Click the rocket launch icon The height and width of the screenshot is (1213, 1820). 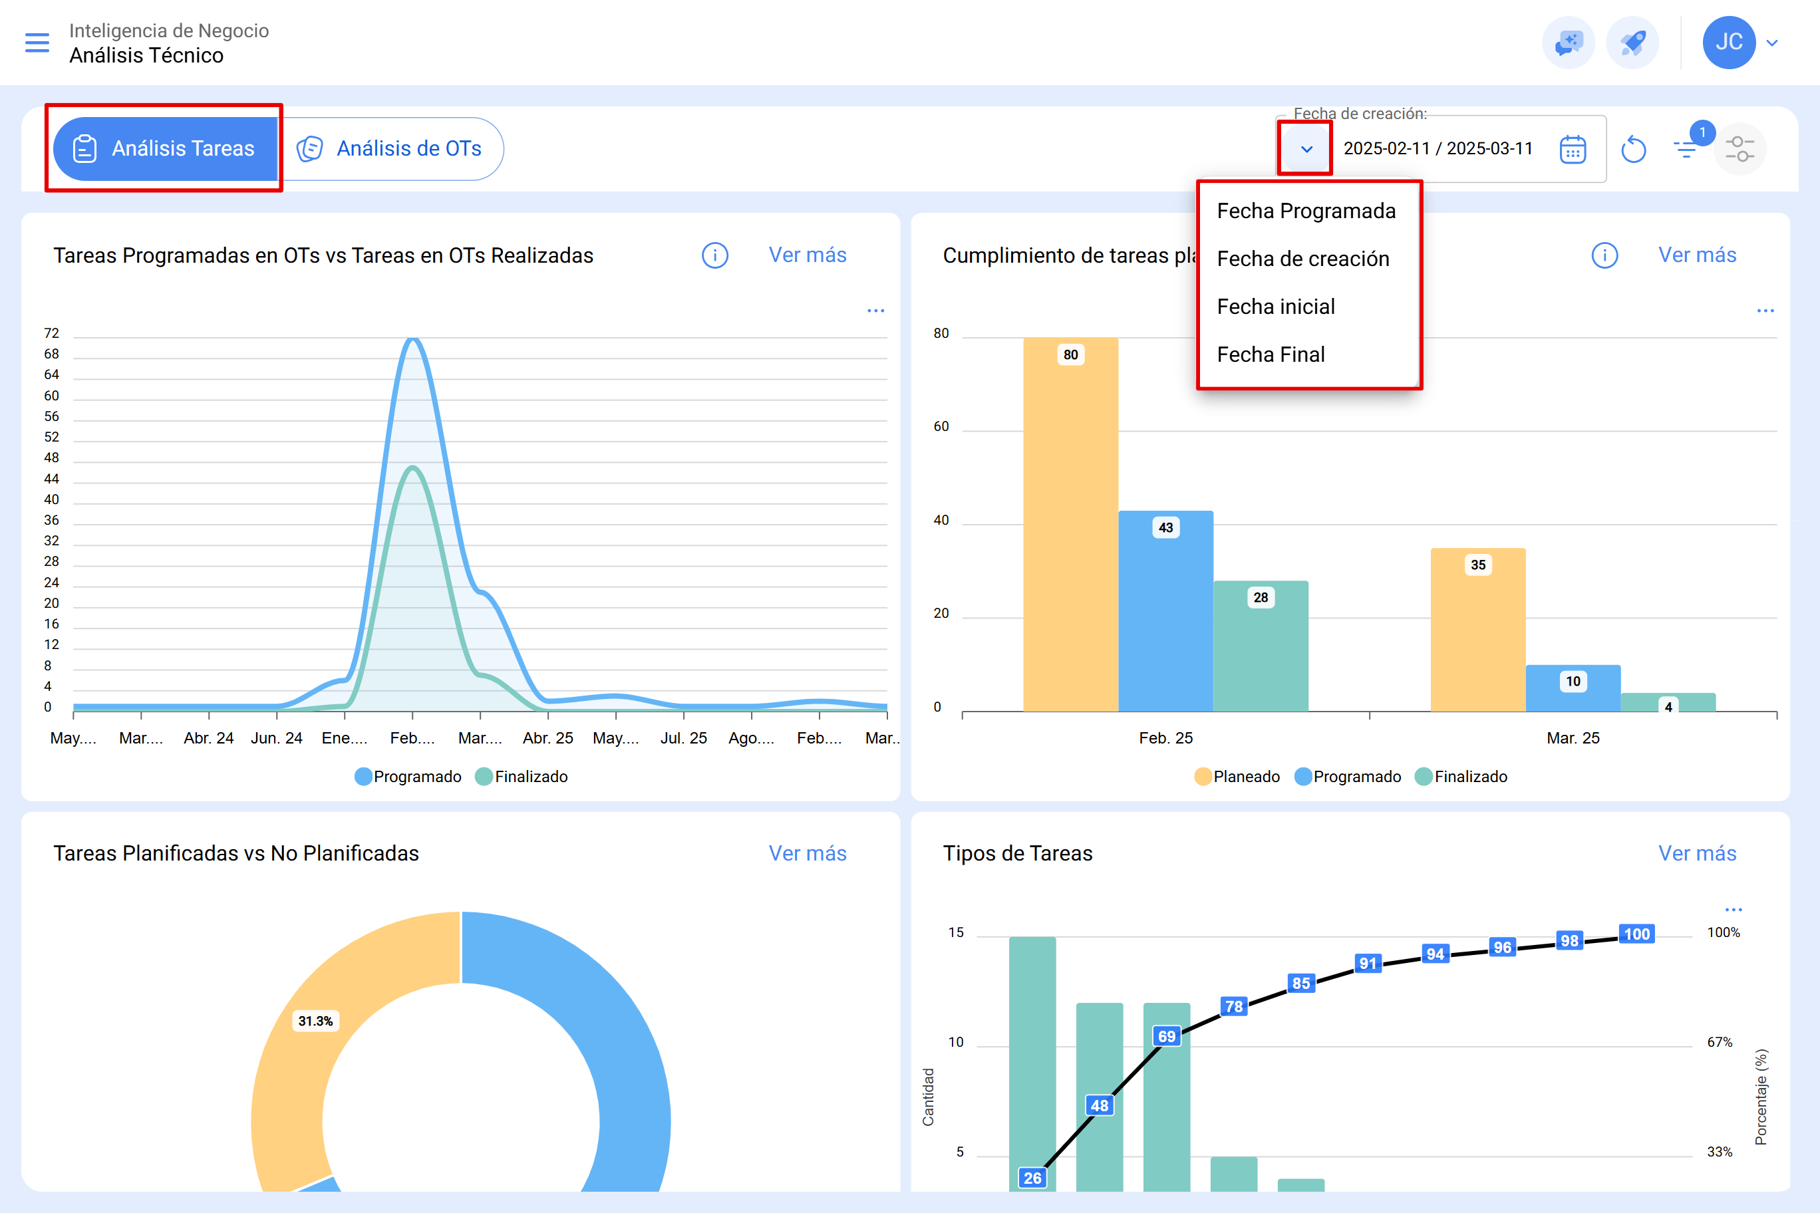[x=1632, y=43]
